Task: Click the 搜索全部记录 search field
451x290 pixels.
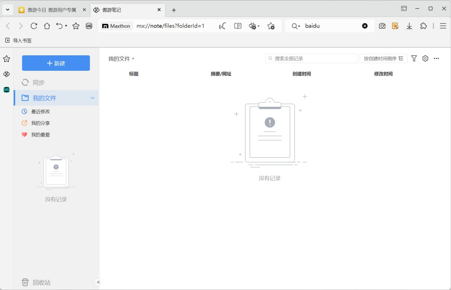Action: click(x=311, y=58)
